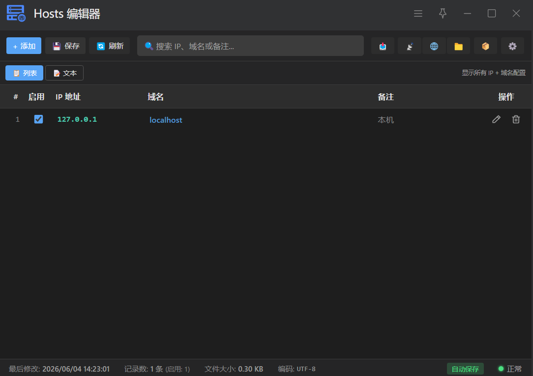
Task: Click the 操作 column header
Action: [506, 97]
